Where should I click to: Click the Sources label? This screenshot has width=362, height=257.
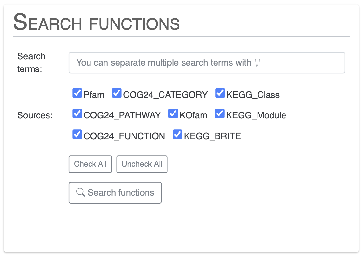(35, 115)
